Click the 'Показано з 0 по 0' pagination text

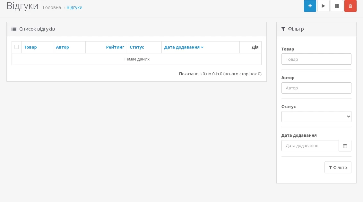(220, 74)
